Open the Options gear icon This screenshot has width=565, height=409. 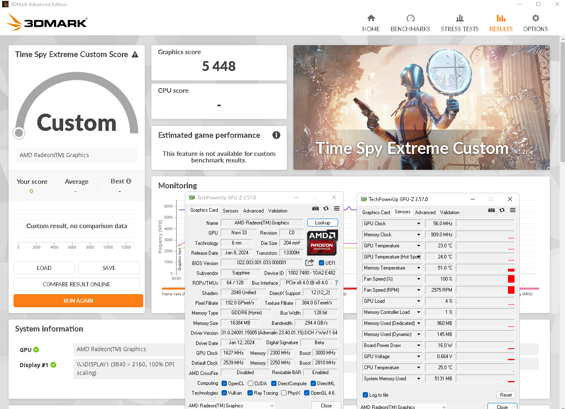(x=535, y=18)
